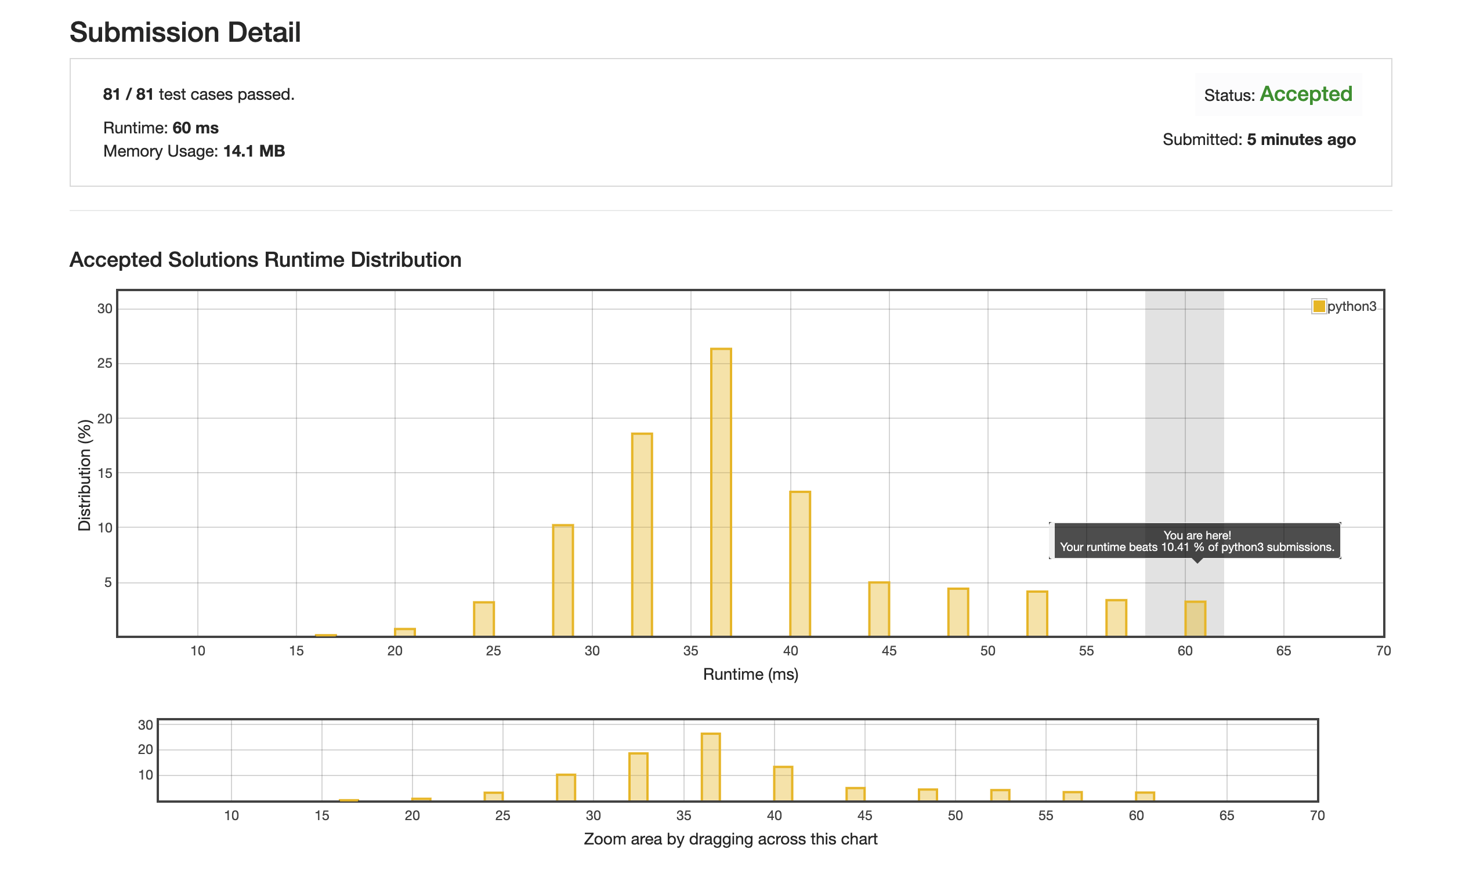Select the bar near 48 ms runtime
This screenshot has width=1469, height=870.
(958, 612)
